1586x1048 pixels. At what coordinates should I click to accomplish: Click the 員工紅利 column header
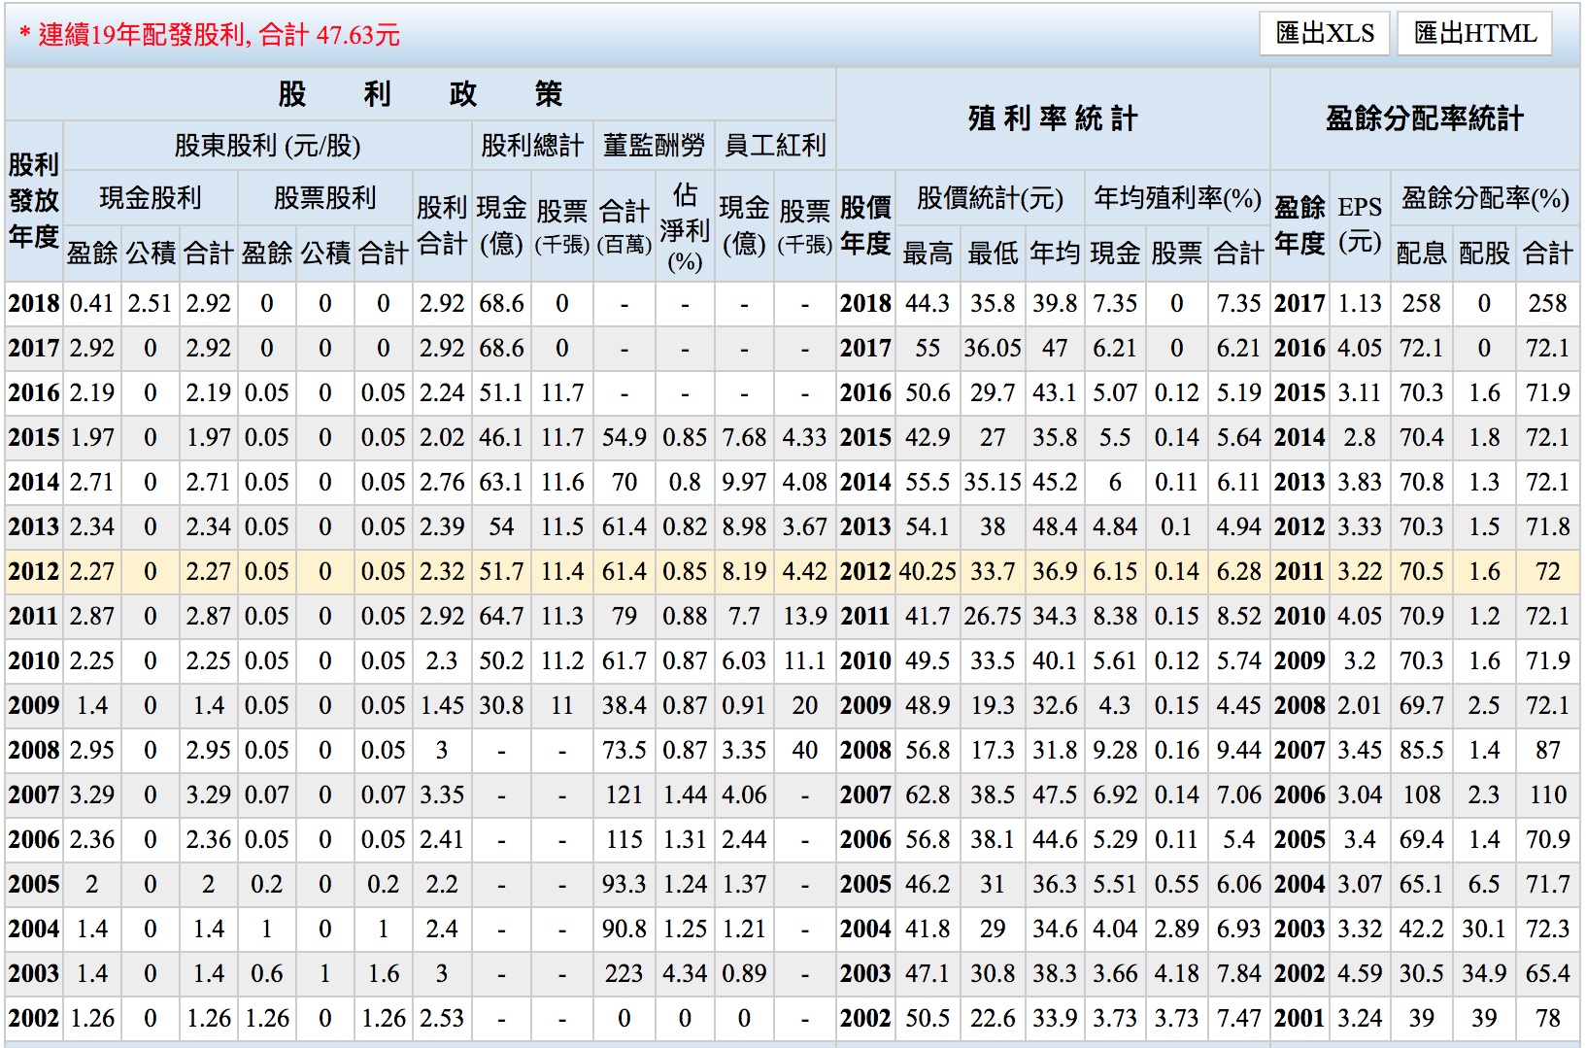click(x=775, y=146)
